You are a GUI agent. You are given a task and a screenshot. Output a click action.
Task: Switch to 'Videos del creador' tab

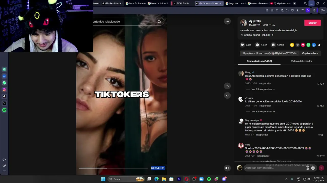[x=301, y=61]
